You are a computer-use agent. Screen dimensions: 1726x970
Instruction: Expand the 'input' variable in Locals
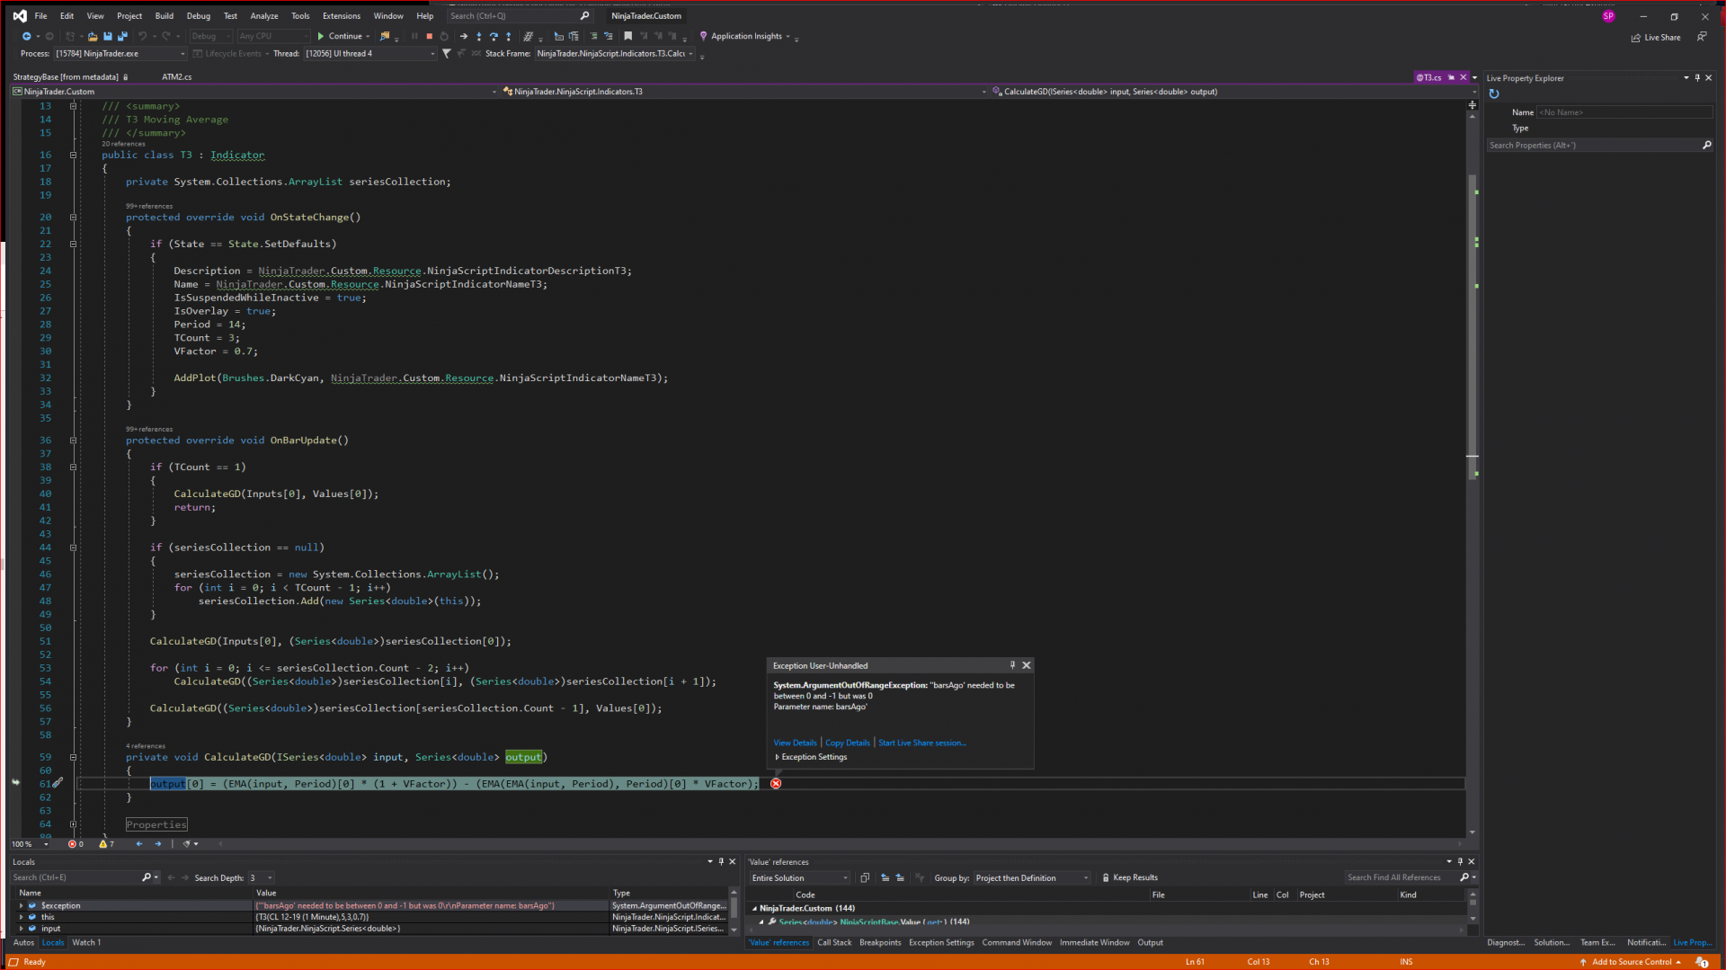click(22, 930)
